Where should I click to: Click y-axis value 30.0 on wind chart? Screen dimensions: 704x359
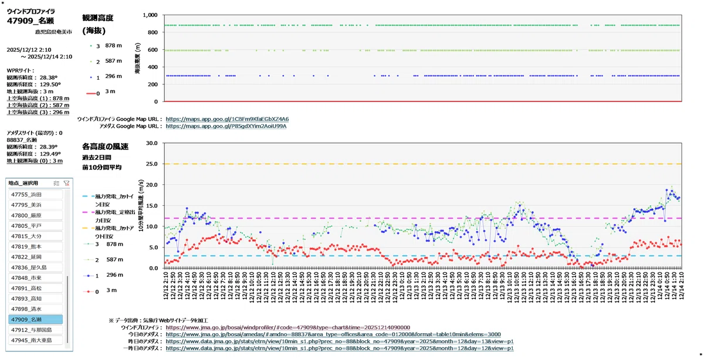pos(153,143)
